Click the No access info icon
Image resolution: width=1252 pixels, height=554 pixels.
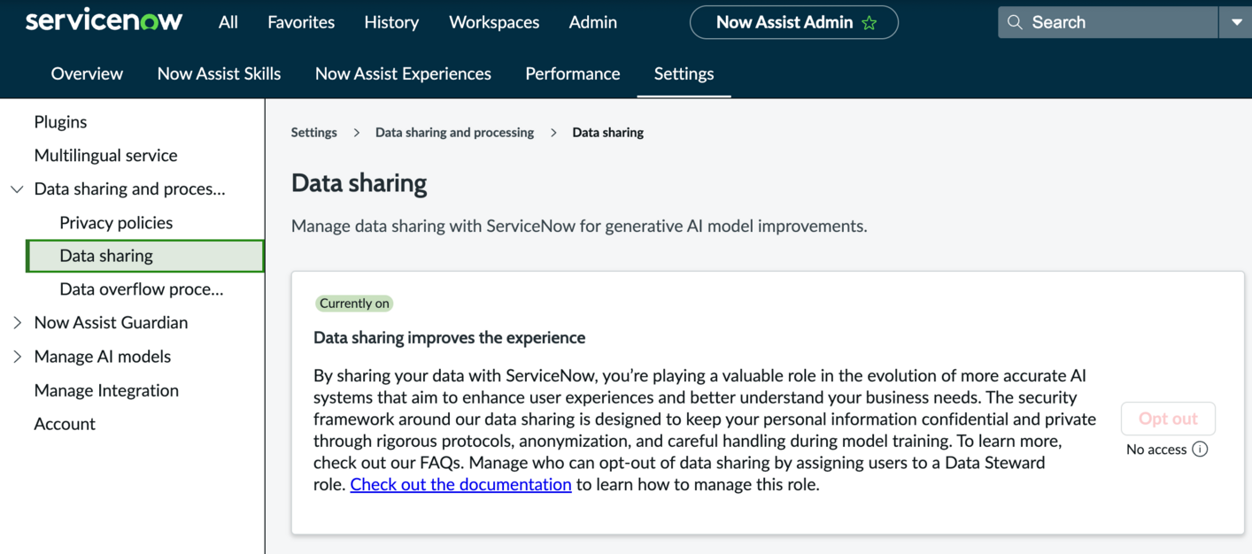pos(1200,449)
